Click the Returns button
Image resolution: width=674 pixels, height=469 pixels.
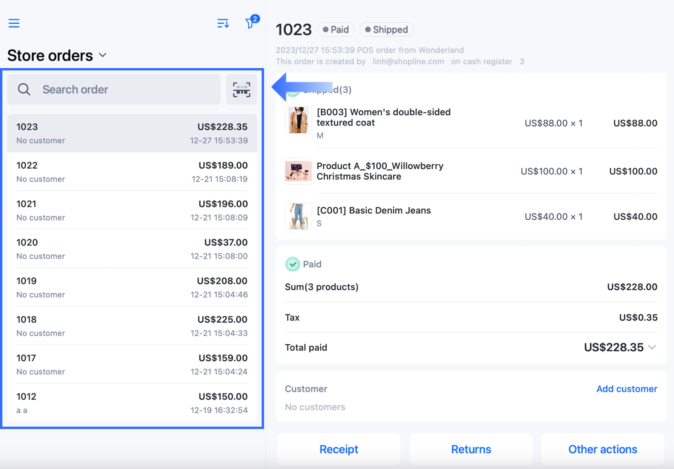[x=471, y=449]
